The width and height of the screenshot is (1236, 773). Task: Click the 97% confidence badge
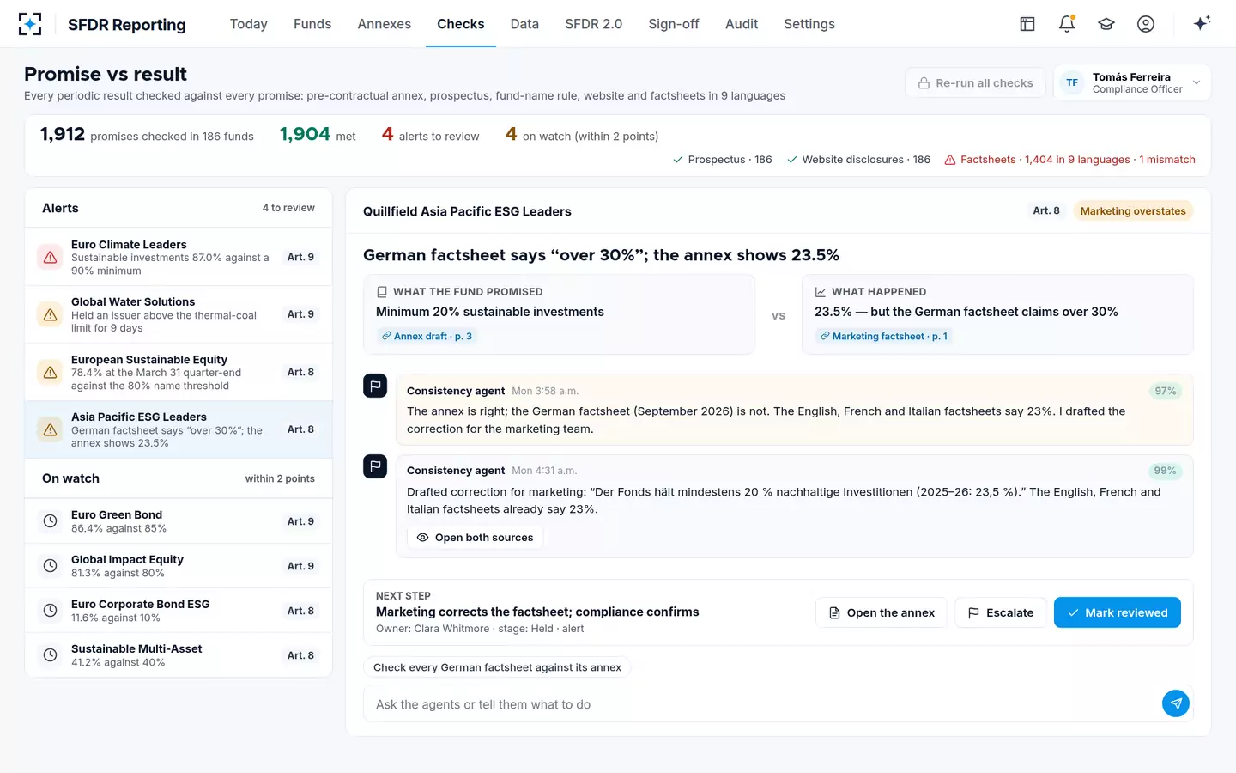(x=1166, y=391)
